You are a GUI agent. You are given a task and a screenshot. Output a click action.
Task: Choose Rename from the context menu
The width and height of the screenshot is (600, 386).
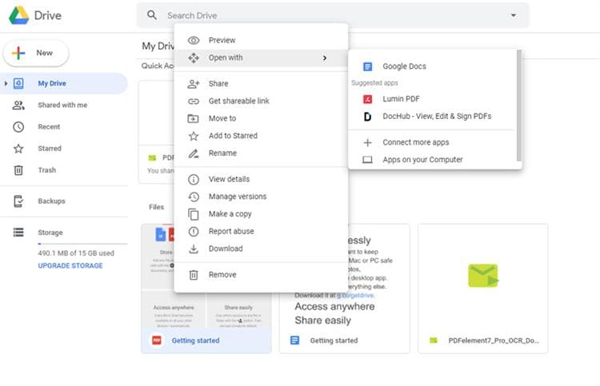click(261, 153)
